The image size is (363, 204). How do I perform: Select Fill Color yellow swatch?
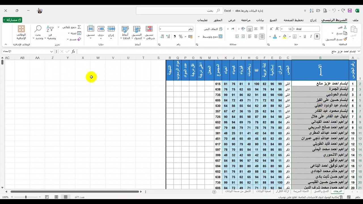285,36
